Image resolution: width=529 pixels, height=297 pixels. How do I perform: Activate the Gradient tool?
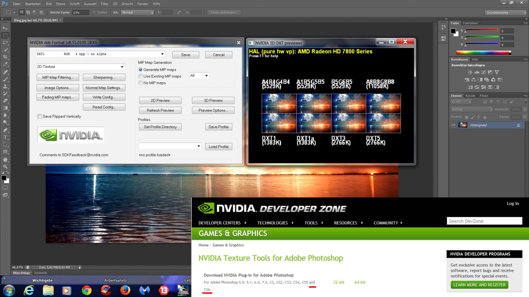click(5, 108)
